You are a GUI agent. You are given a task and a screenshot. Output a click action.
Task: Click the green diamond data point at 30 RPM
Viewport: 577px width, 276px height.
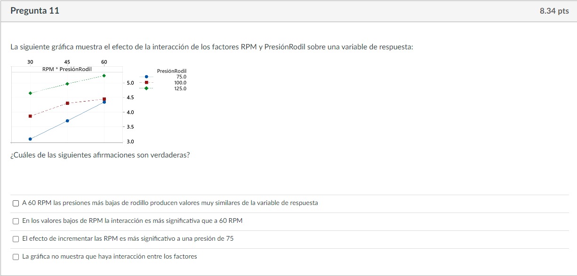click(30, 93)
